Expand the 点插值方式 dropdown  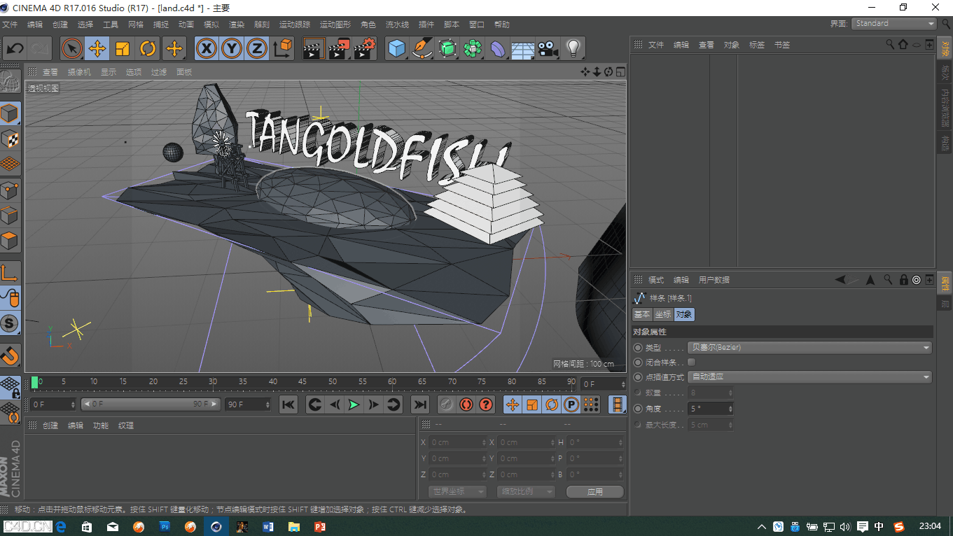[809, 377]
